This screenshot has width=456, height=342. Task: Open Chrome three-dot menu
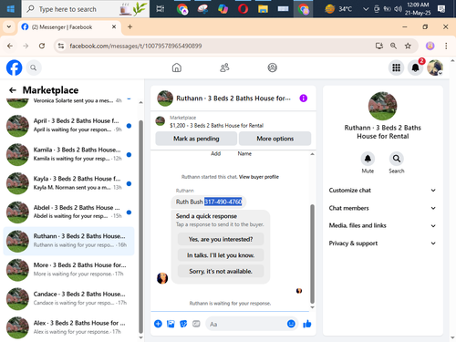[x=446, y=46]
